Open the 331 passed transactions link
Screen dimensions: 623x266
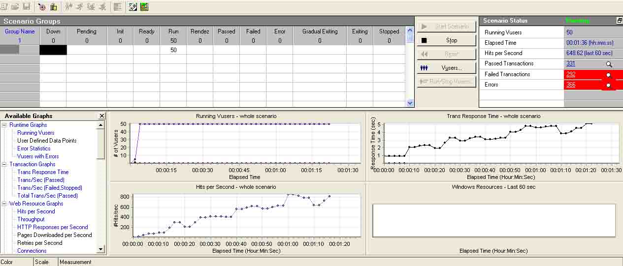[x=571, y=63]
